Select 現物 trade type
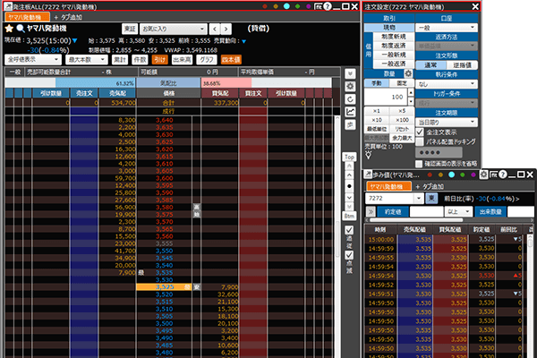The image size is (537, 358). (389, 28)
